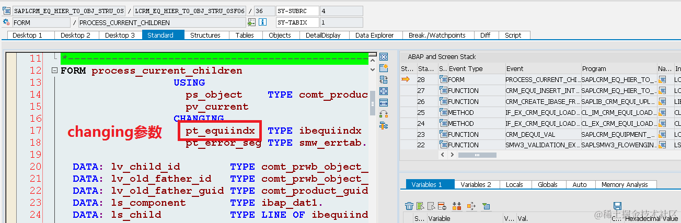Open the Break./Watchpoints tab

click(x=437, y=35)
